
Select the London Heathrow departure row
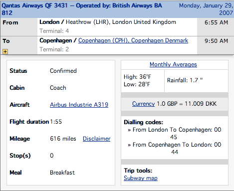click(117, 26)
